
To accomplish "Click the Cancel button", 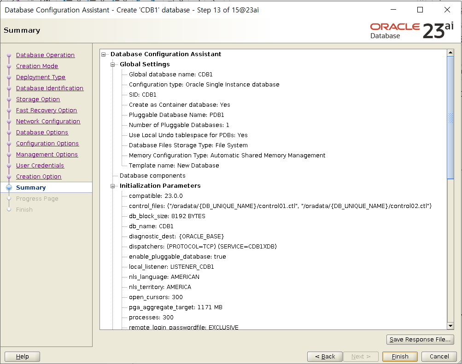I will pyautogui.click(x=439, y=356).
